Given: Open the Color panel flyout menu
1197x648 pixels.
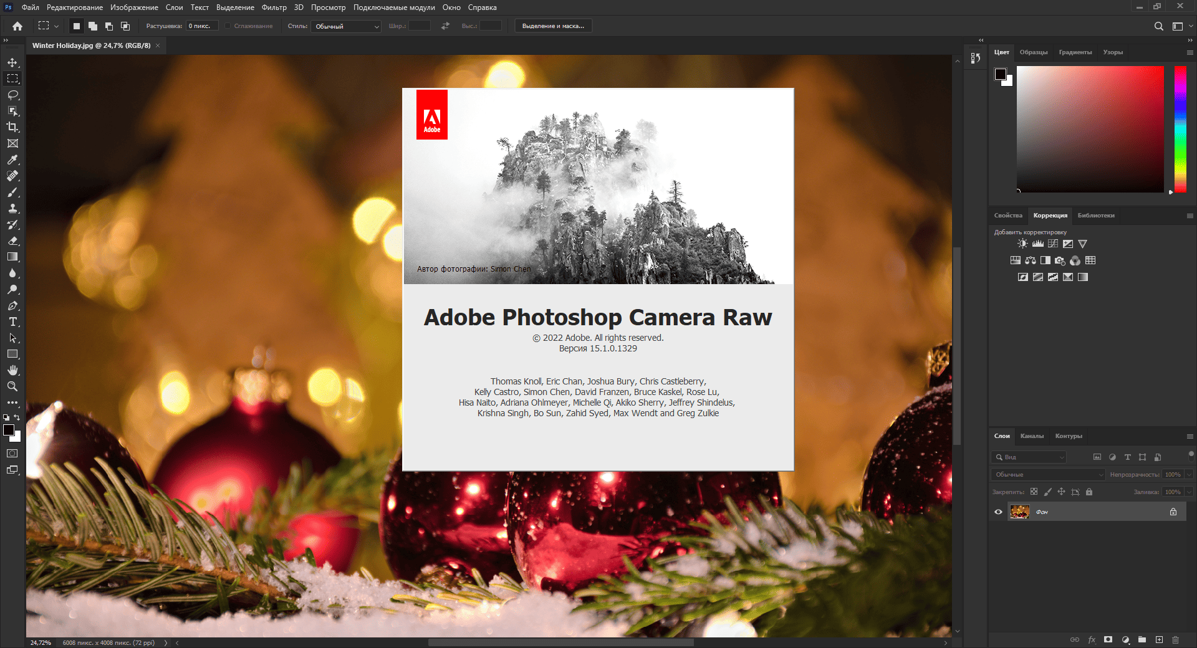Looking at the screenshot, I should tap(1190, 53).
